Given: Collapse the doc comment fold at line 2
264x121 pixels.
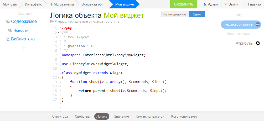Looking at the screenshot, I should coord(59,33).
